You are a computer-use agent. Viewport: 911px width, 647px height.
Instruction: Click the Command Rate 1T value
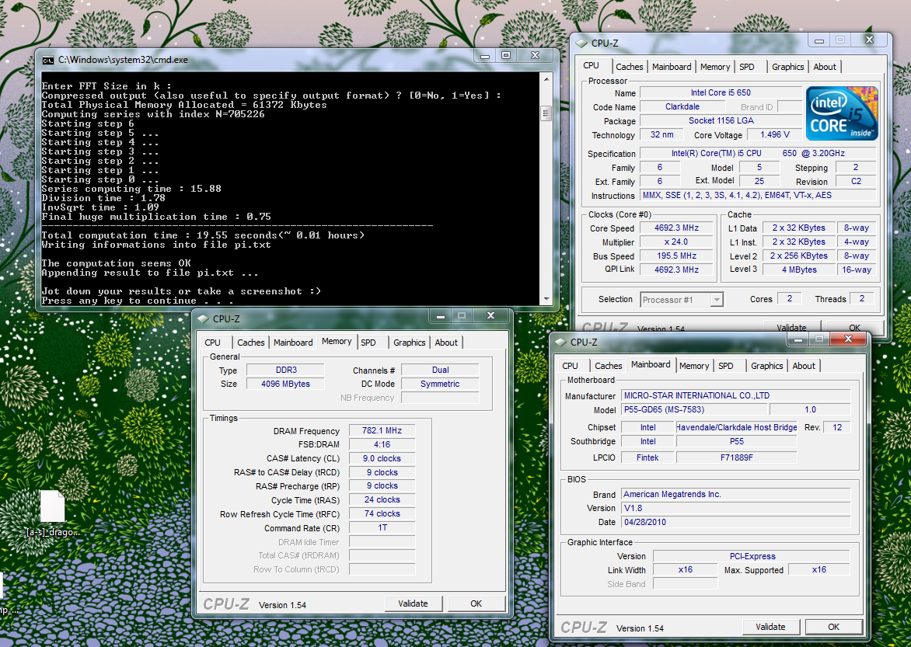pos(382,528)
